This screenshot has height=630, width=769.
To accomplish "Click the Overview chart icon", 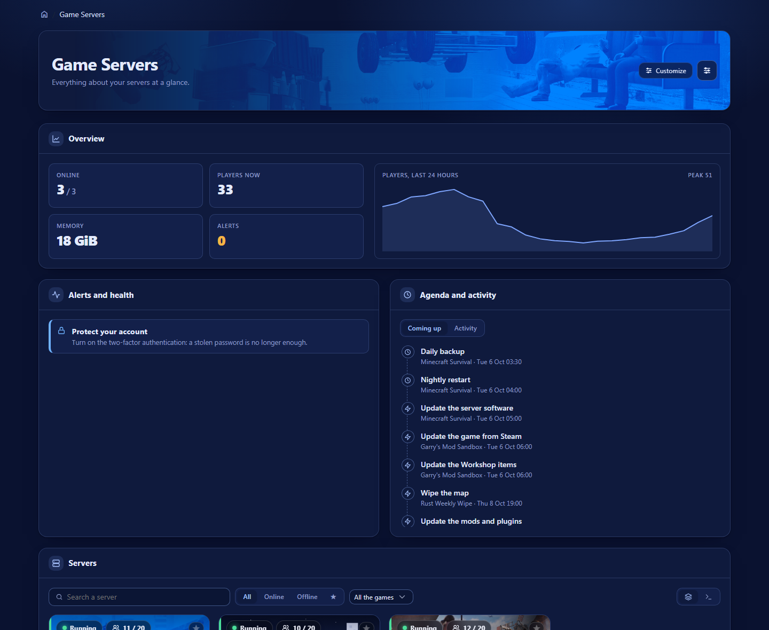I will [56, 139].
